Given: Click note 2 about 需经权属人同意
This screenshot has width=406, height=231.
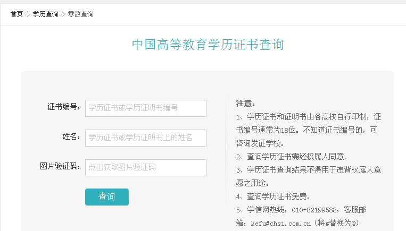Looking at the screenshot, I should 292,157.
